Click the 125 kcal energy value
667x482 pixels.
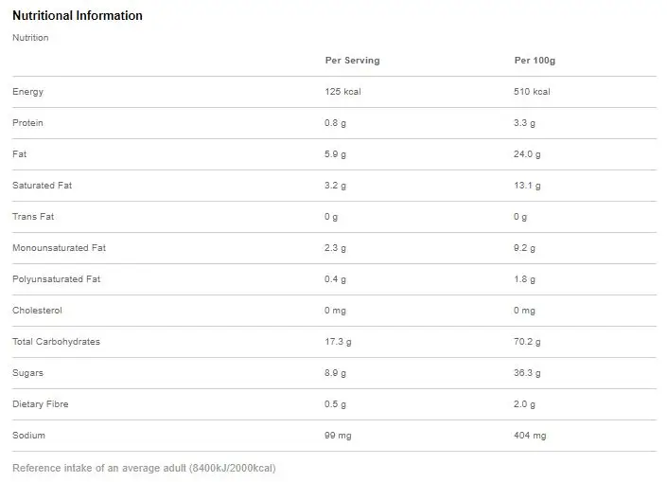(342, 92)
